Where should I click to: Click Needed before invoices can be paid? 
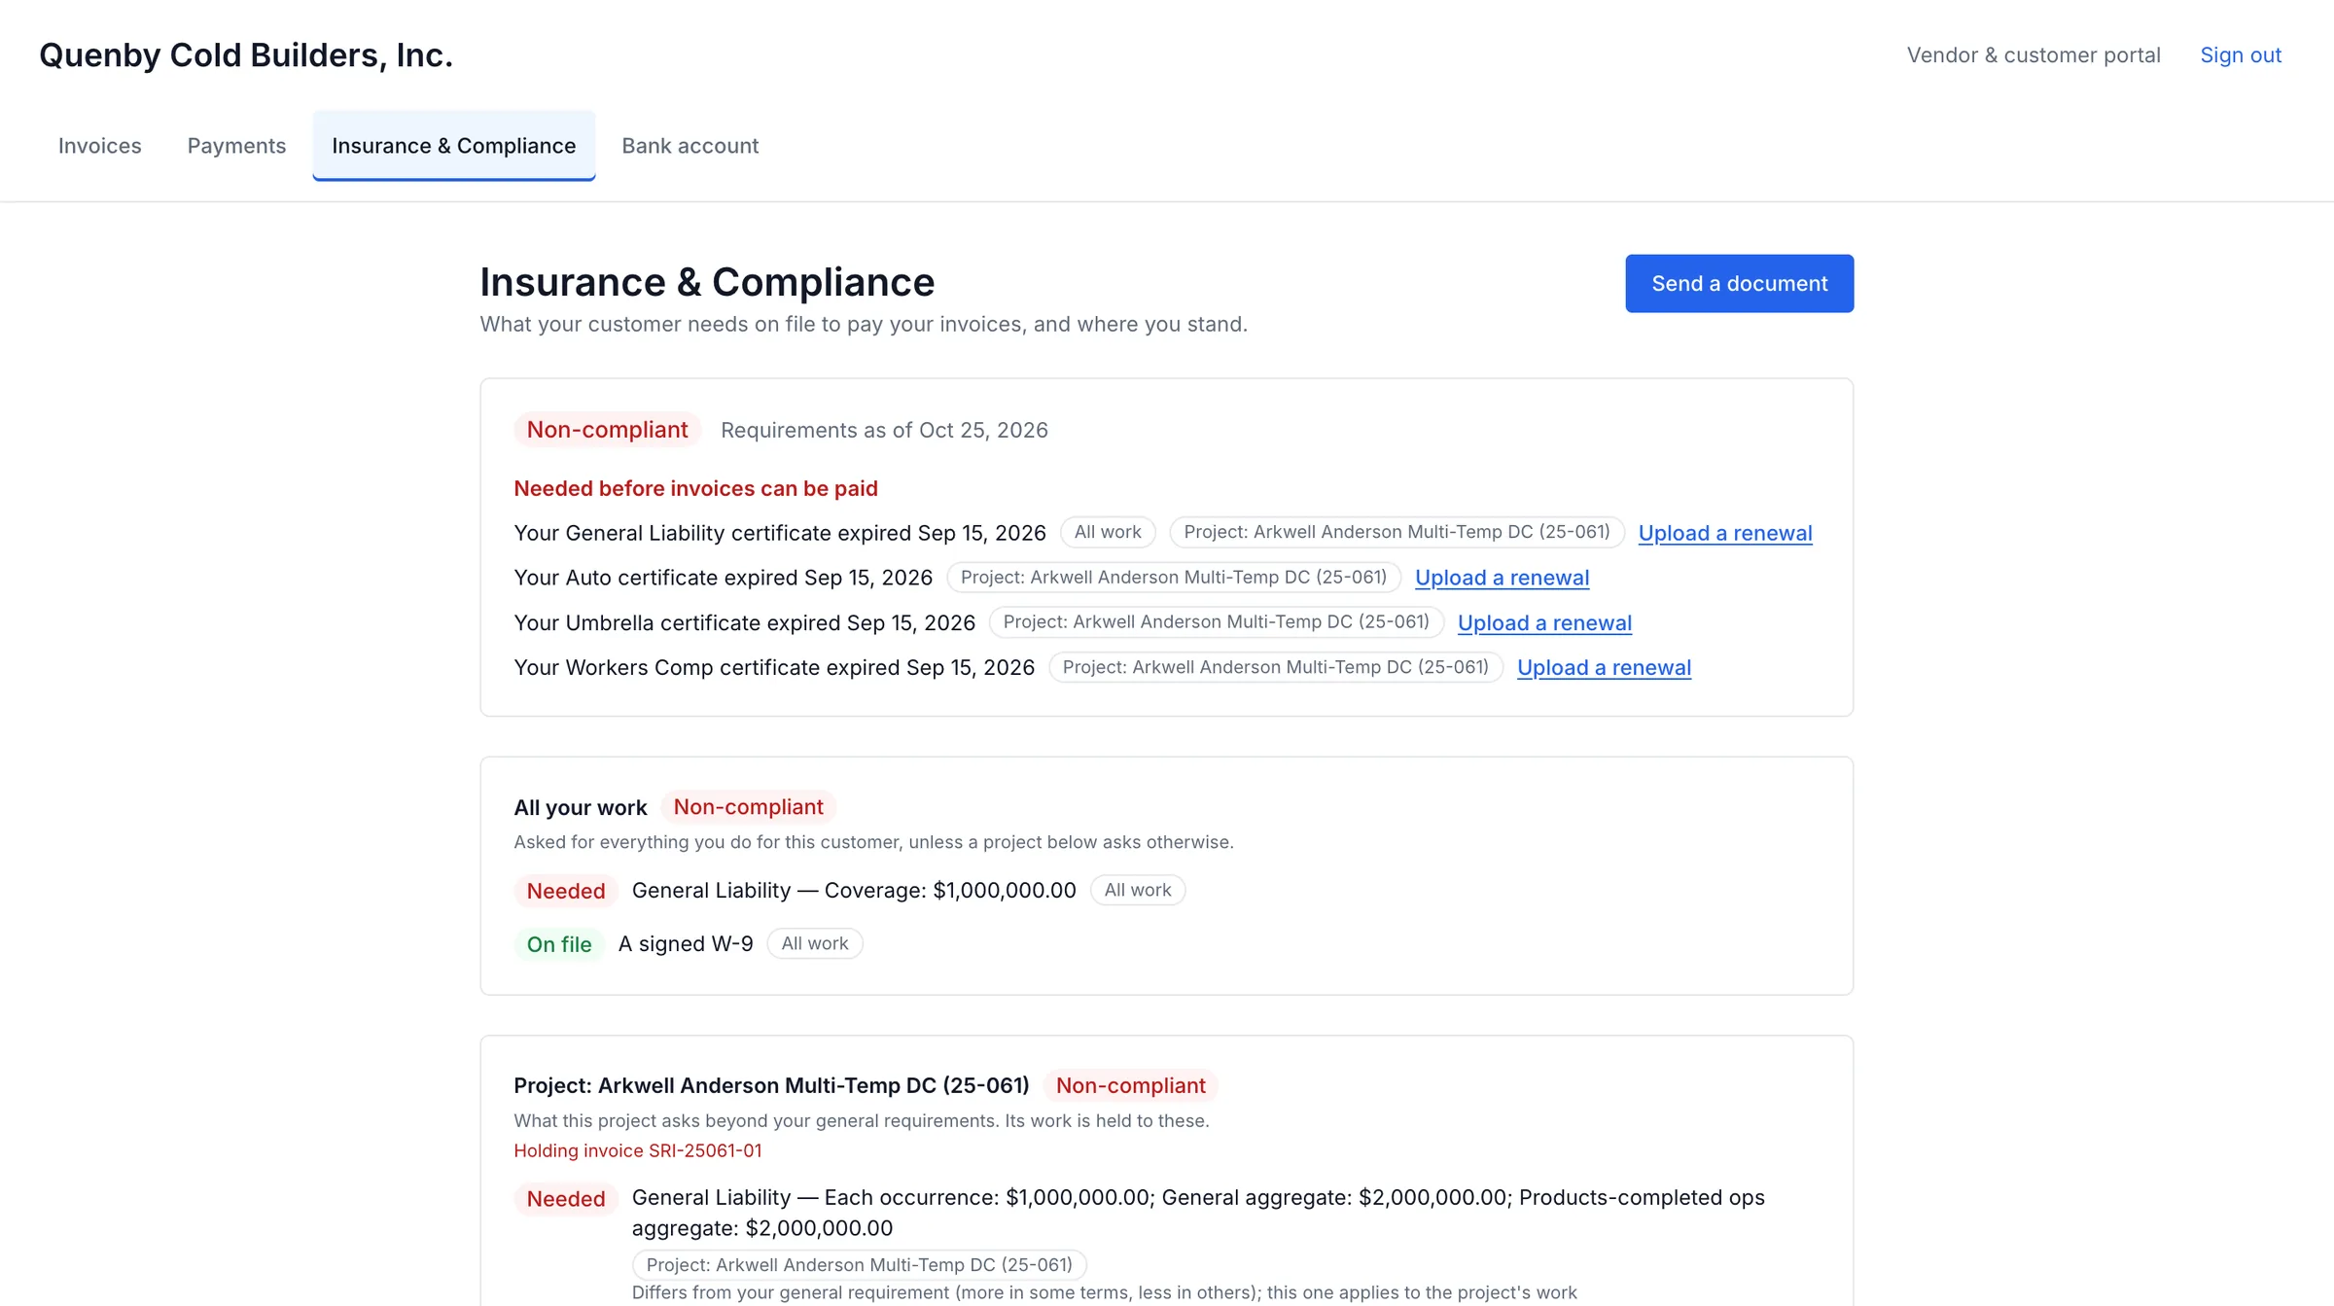point(695,488)
